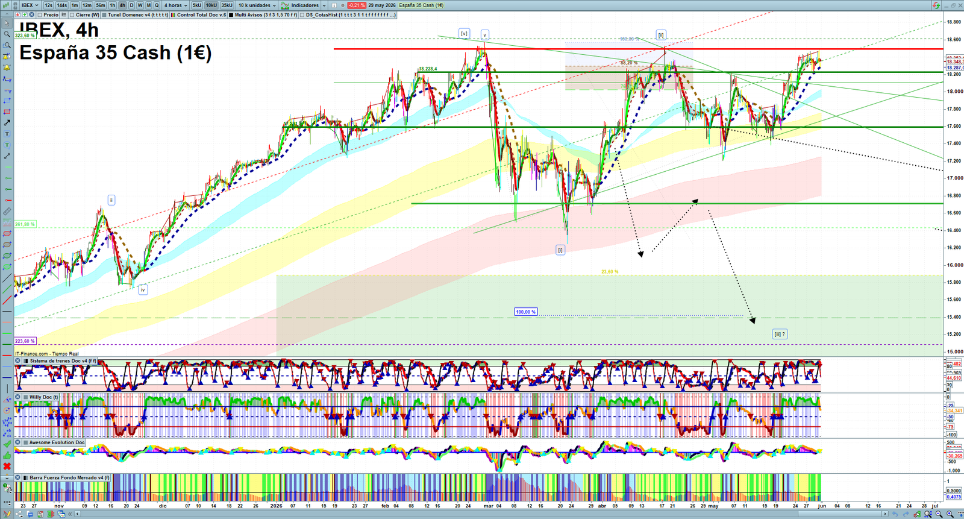This screenshot has width=964, height=519.
Task: Set history to 5kU units
Action: click(x=197, y=5)
